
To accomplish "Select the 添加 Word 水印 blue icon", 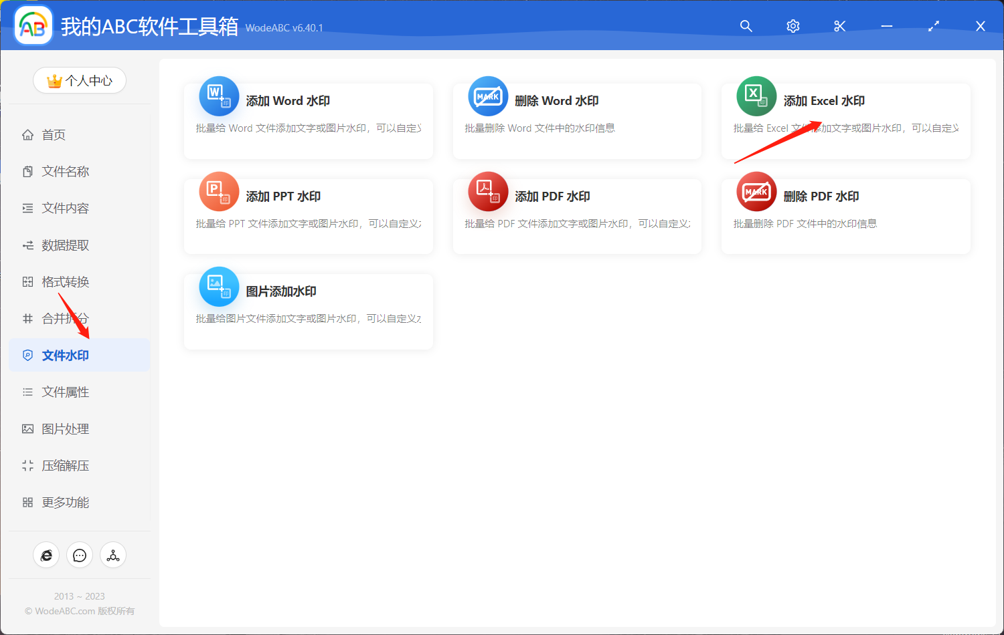I will 219,96.
